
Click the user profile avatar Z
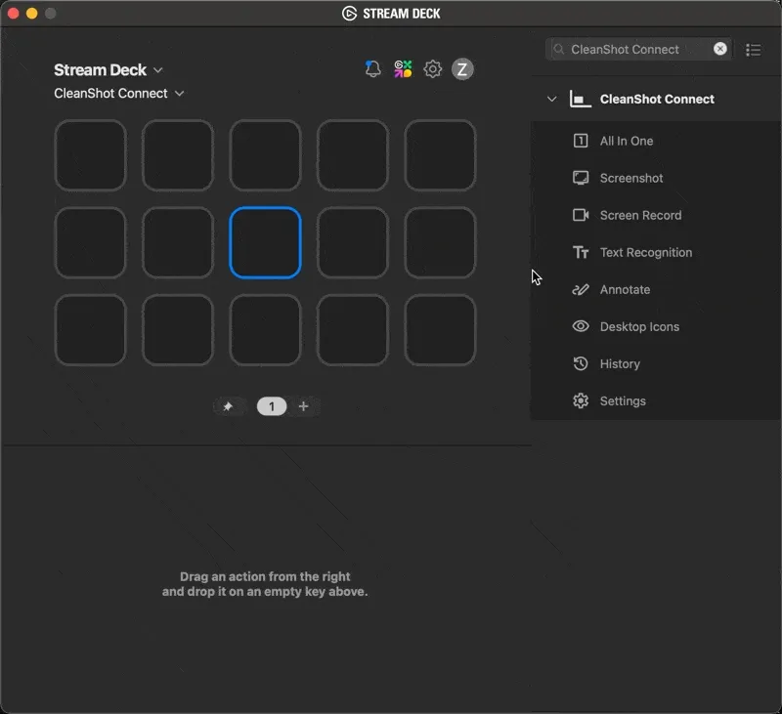(461, 69)
